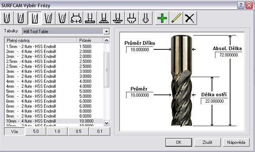This screenshot has height=152, width=255.
Task: Add new tool with green plus
Action: coord(162,18)
